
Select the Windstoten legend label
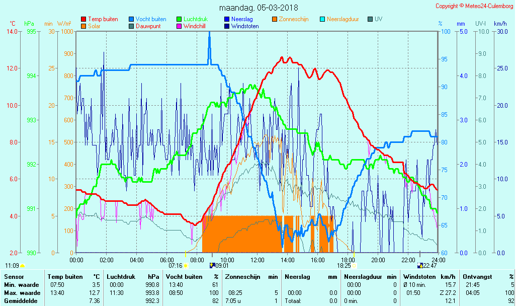click(245, 26)
